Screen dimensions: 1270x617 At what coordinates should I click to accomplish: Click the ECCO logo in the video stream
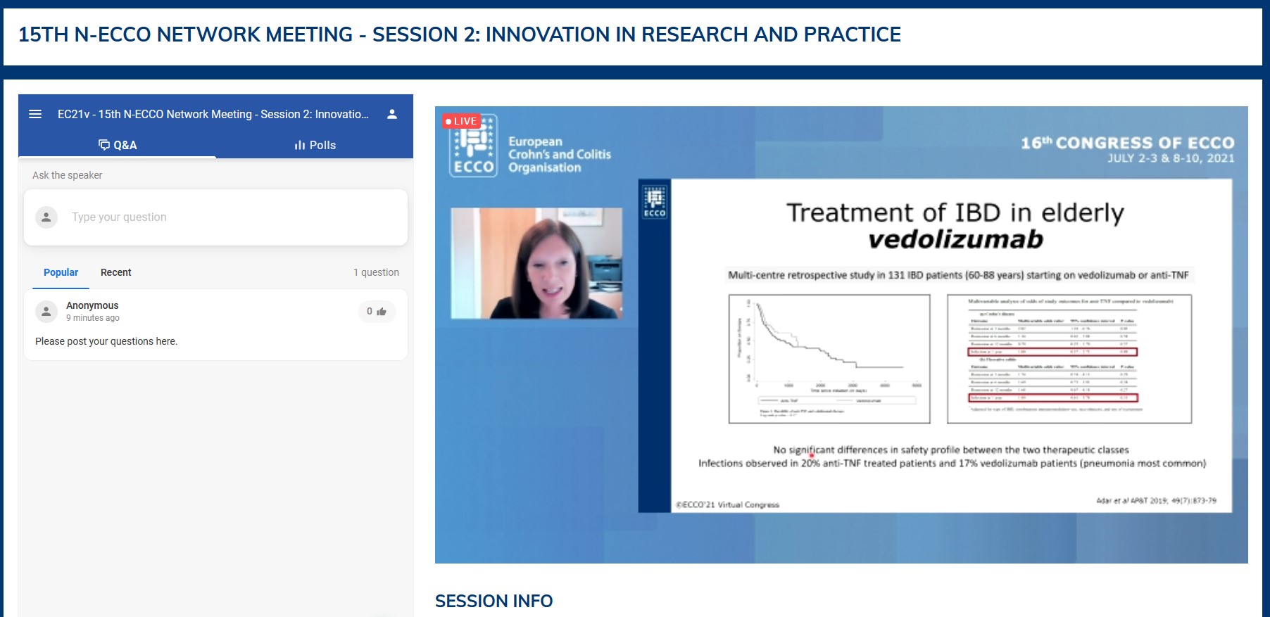(x=474, y=146)
